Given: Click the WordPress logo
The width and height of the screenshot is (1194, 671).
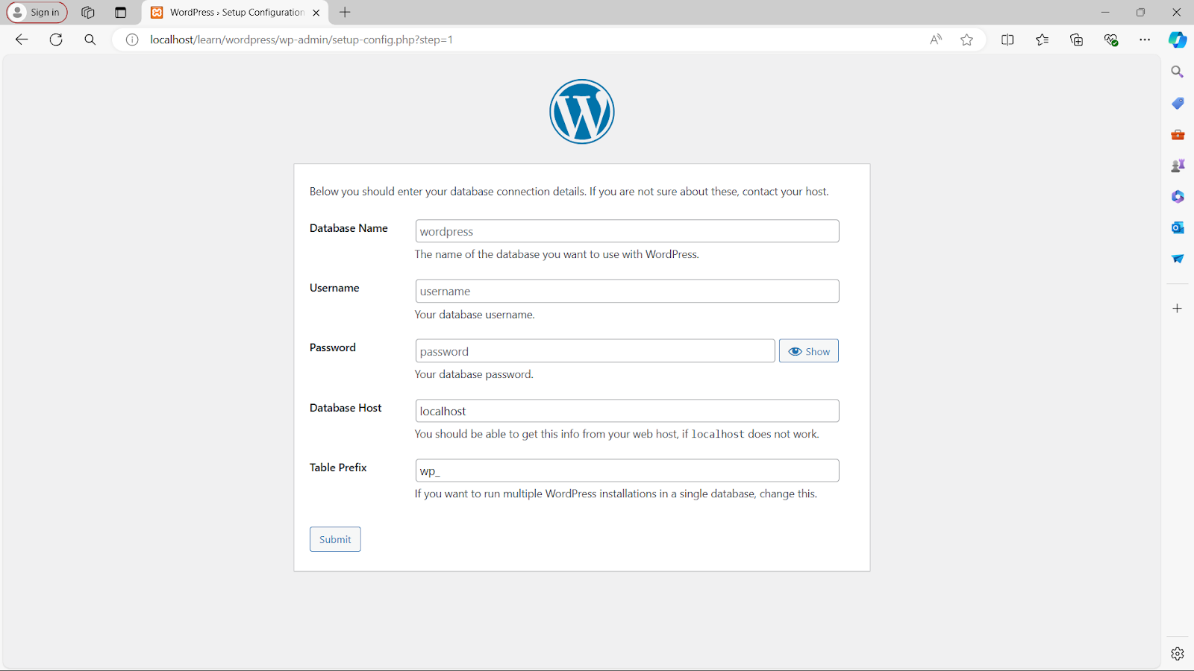Looking at the screenshot, I should pyautogui.click(x=582, y=112).
